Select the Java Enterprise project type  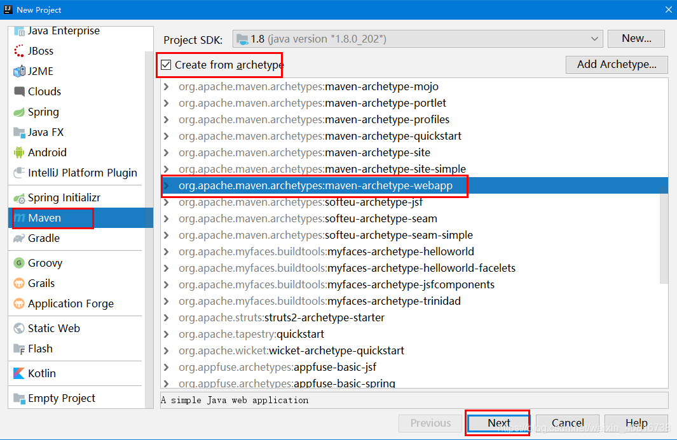(64, 31)
